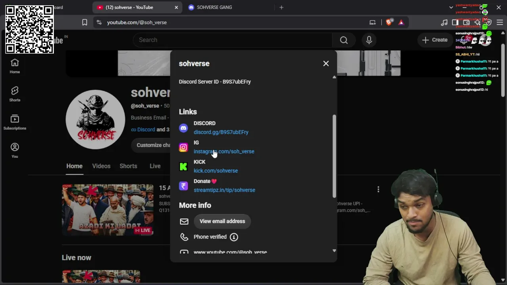Click the Discord logo icon in Links
Viewport: 507px width, 285px height.
click(183, 128)
